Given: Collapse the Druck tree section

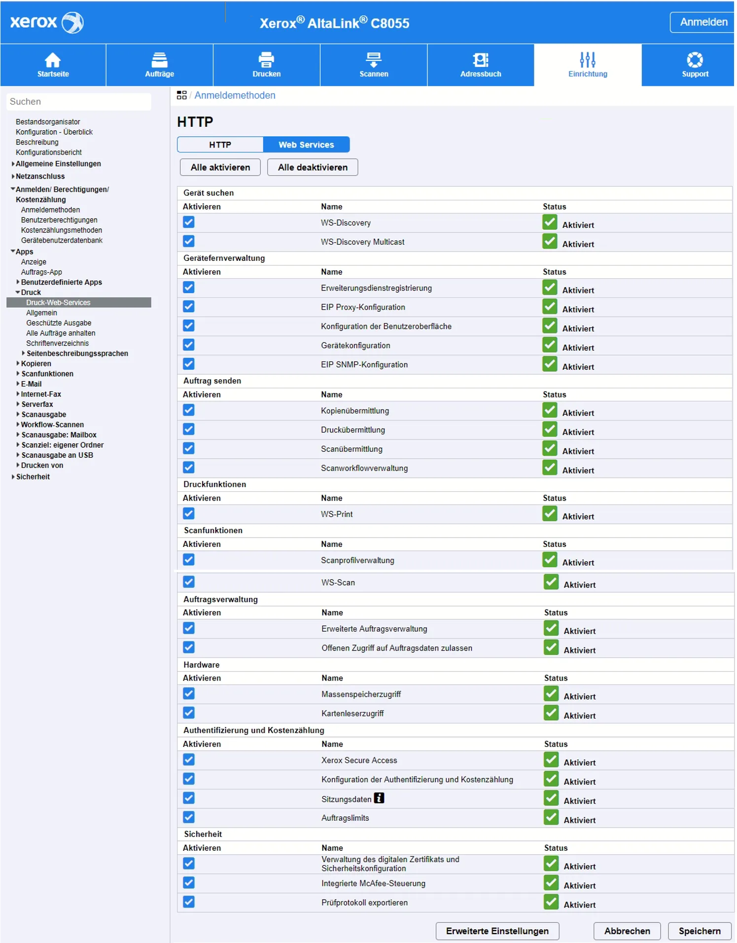Looking at the screenshot, I should click(x=18, y=292).
